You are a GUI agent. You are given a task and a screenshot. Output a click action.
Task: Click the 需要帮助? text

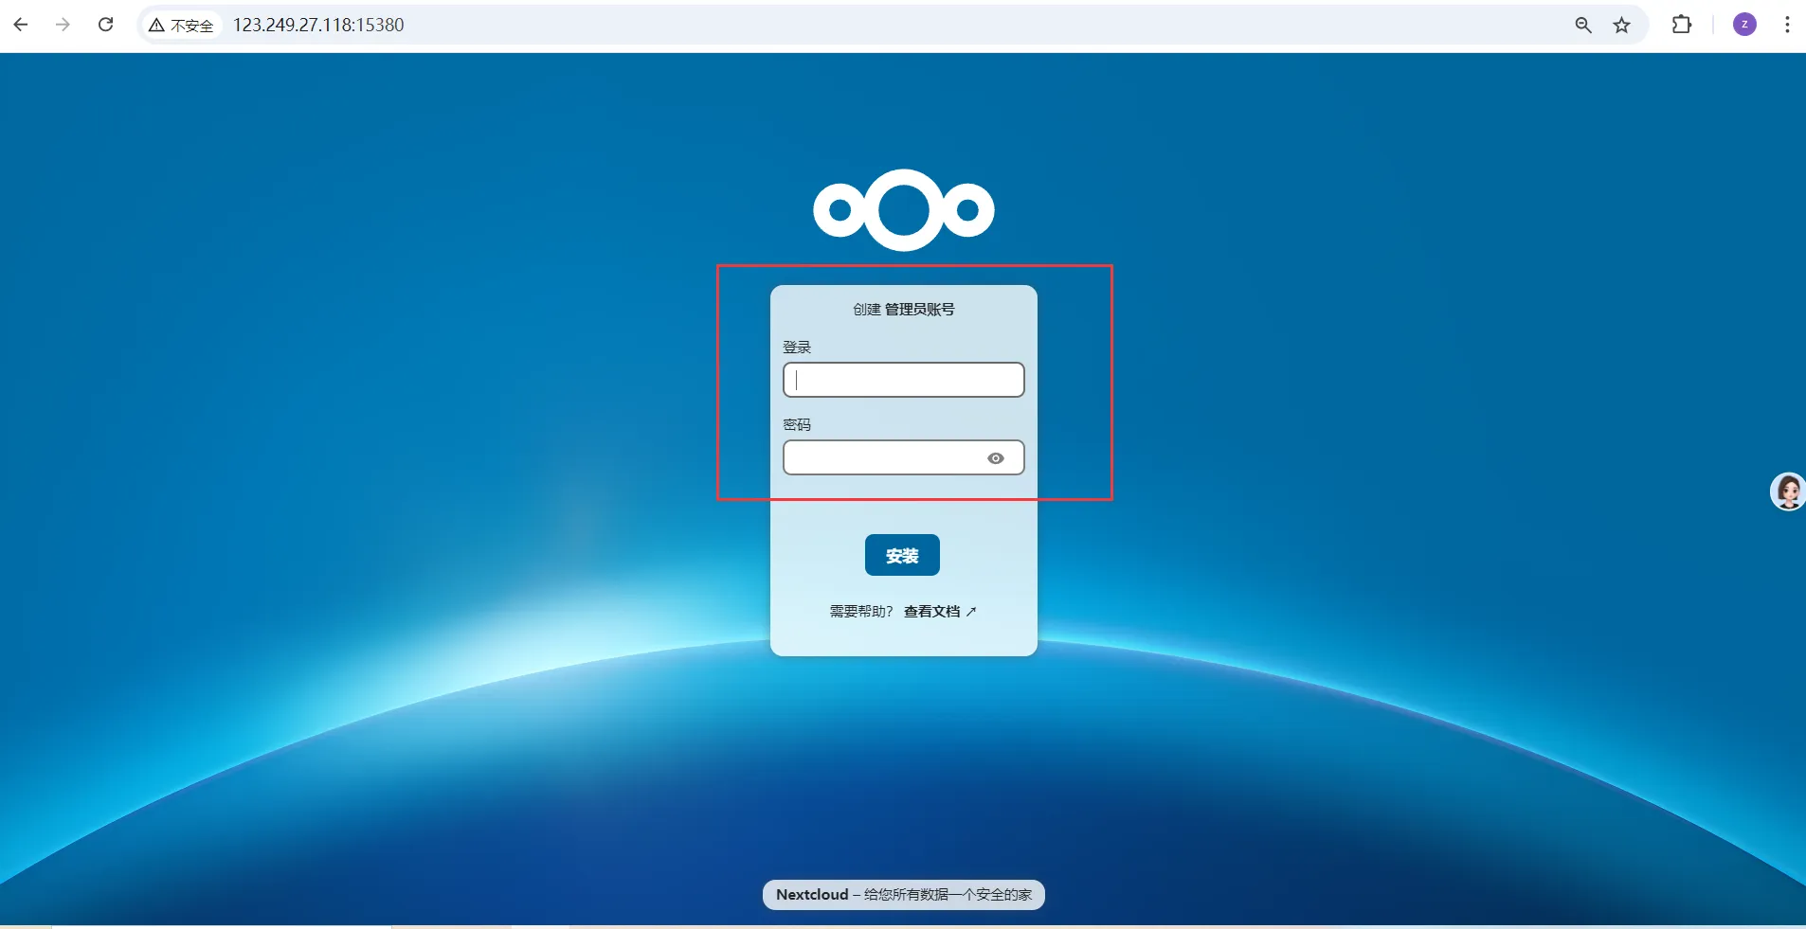point(861,612)
